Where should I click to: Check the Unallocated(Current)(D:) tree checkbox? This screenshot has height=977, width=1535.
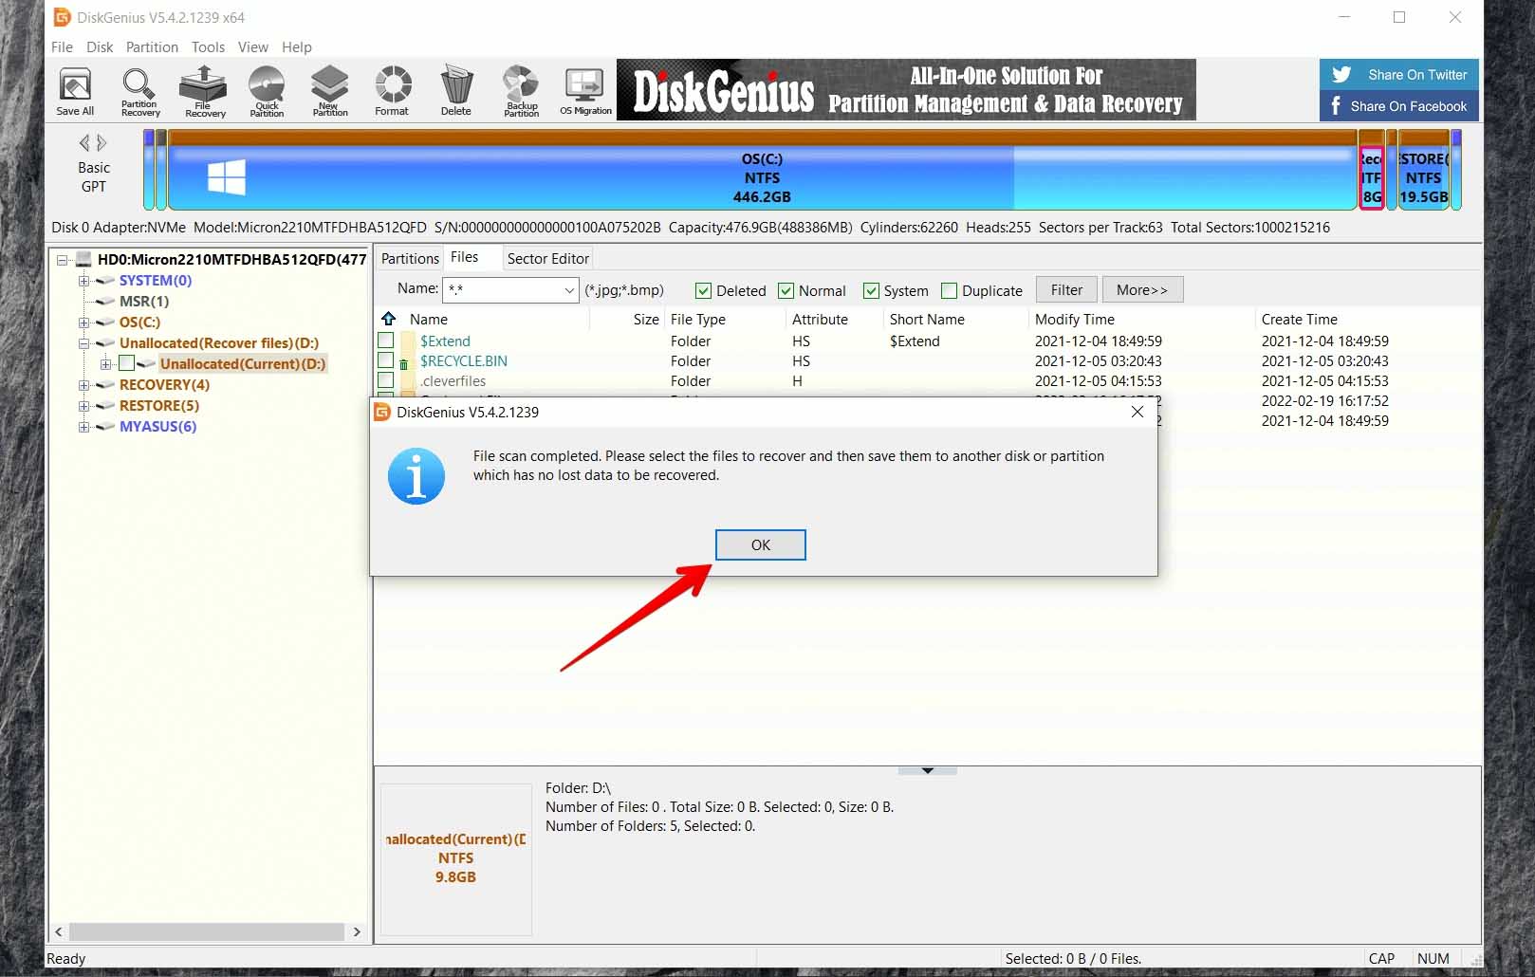(x=126, y=363)
